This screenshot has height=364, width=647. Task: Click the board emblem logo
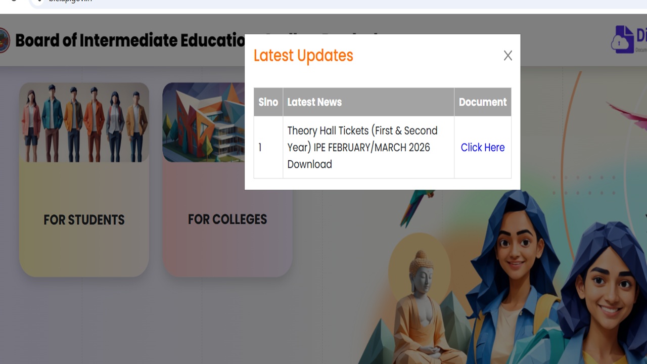click(4, 40)
